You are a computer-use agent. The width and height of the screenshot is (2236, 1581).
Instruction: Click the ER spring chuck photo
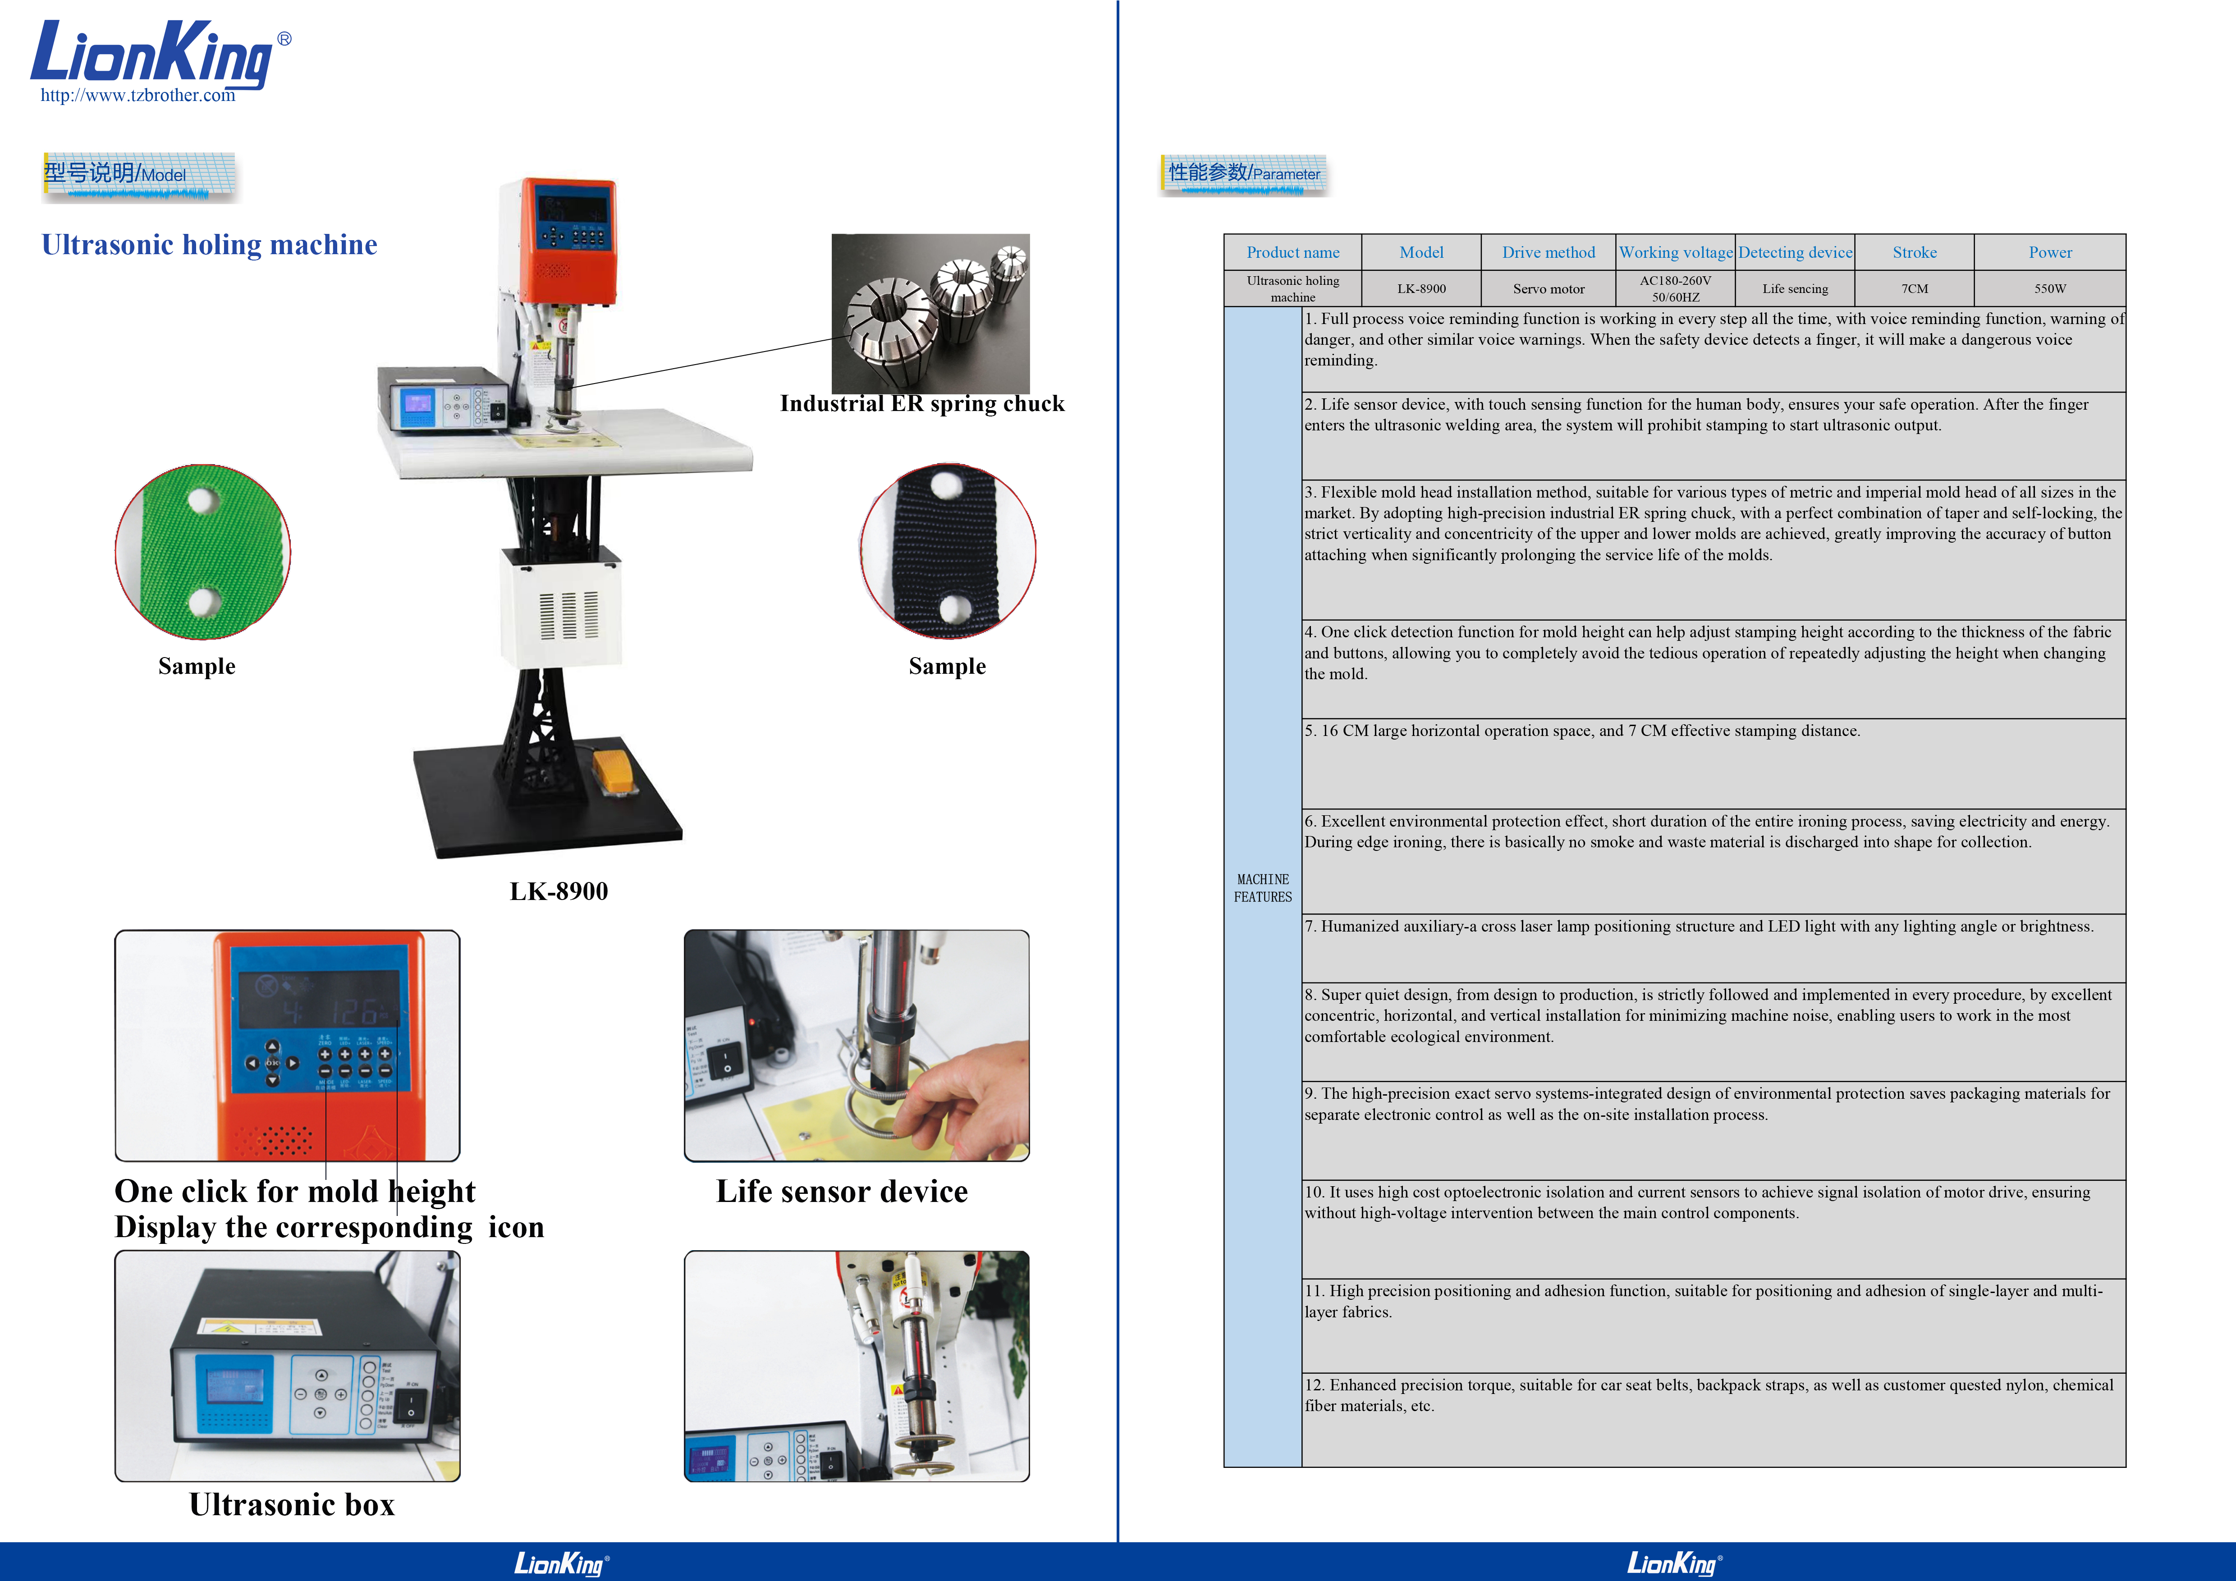click(930, 314)
